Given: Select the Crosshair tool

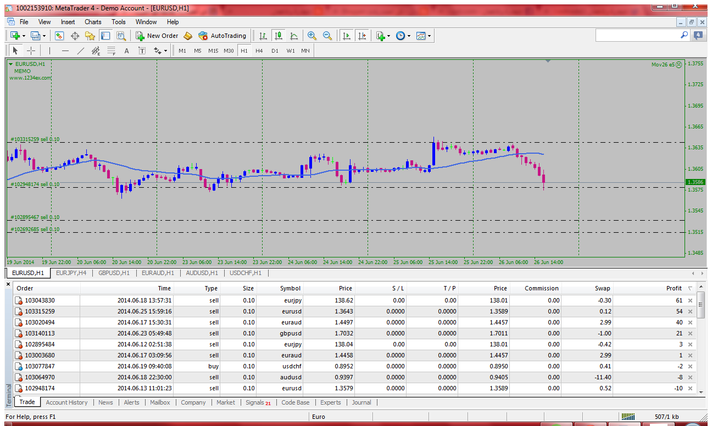Looking at the screenshot, I should (31, 51).
